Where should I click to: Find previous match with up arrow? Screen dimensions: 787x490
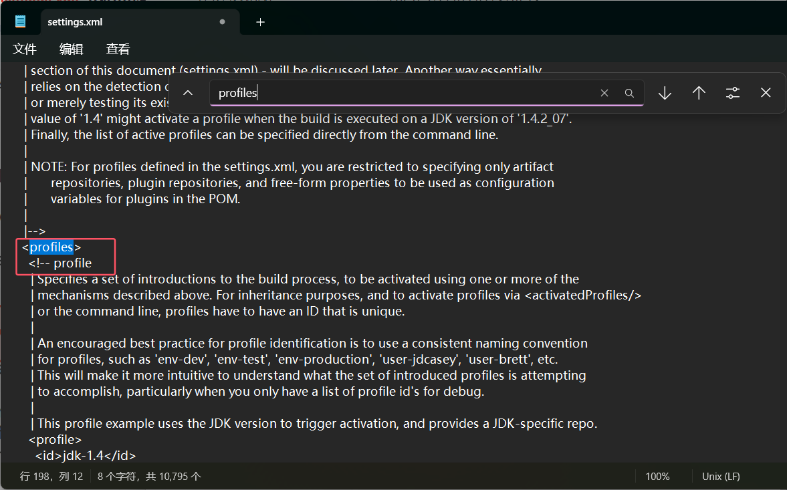699,93
